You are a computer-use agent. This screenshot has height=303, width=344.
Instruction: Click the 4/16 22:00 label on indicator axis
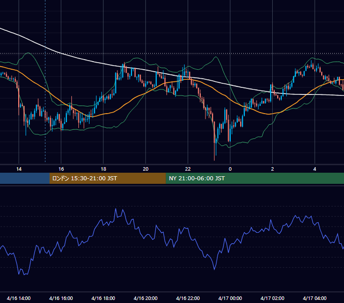(188, 298)
